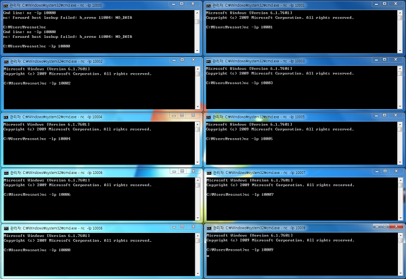This screenshot has width=406, height=279.
Task: Open the system menu icon of nc -lp 10008 window
Action: click(6, 228)
